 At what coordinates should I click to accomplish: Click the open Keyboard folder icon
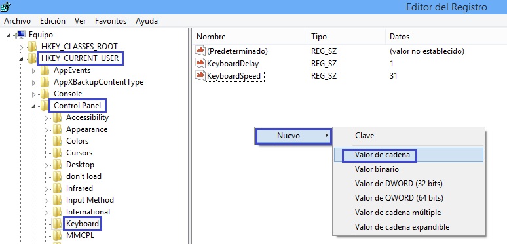tap(58, 224)
